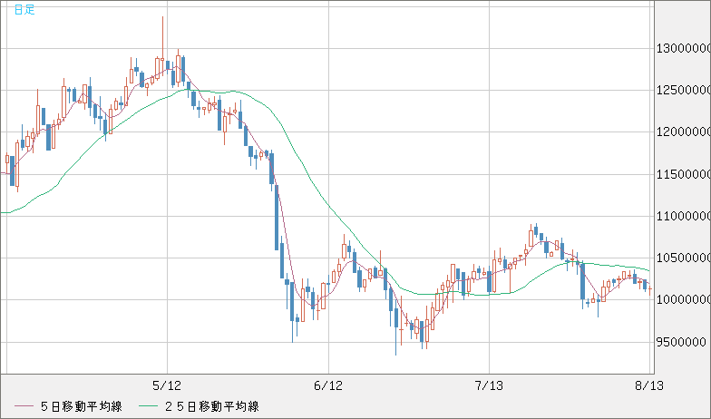Image resolution: width=711 pixels, height=419 pixels.
Task: Click the 12000000 price axis label
Action: click(x=684, y=132)
